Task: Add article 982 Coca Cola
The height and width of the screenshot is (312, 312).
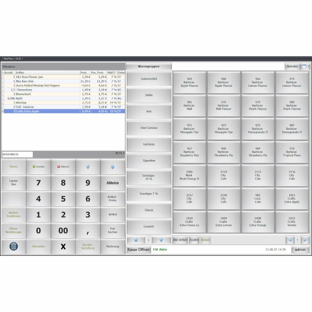Action: coord(258,199)
